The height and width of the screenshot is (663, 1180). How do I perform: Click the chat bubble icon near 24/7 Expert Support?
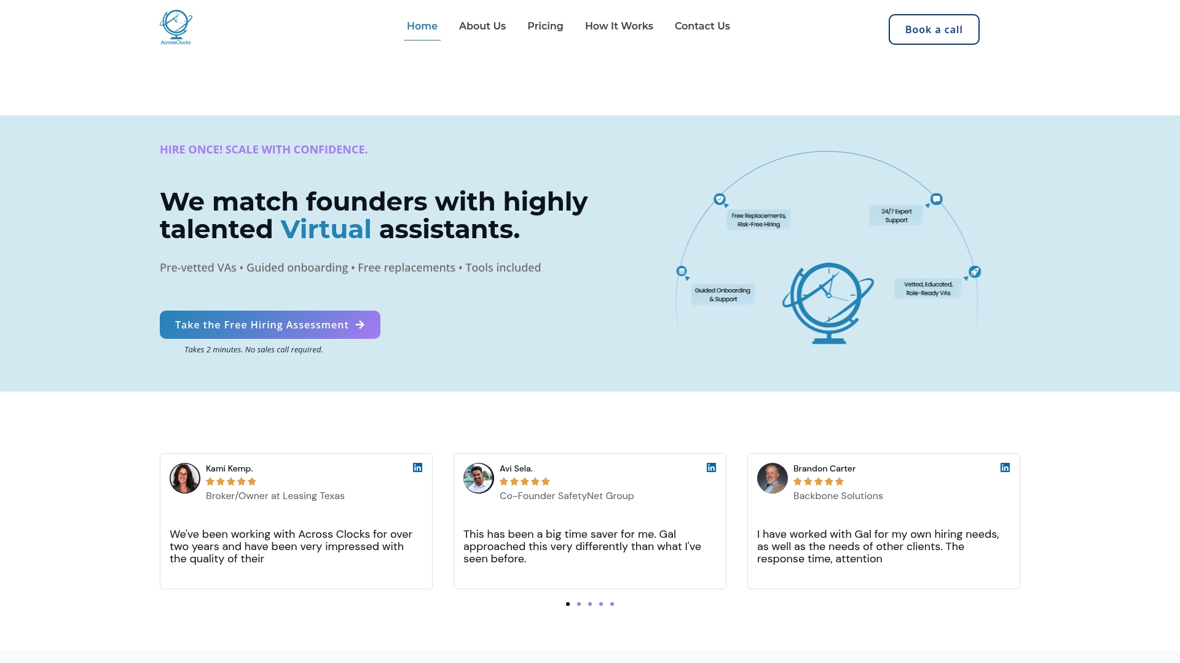pos(936,199)
